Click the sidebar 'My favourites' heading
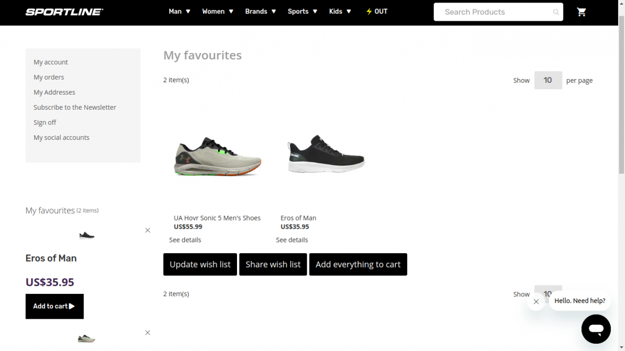625x351 pixels. [x=50, y=210]
